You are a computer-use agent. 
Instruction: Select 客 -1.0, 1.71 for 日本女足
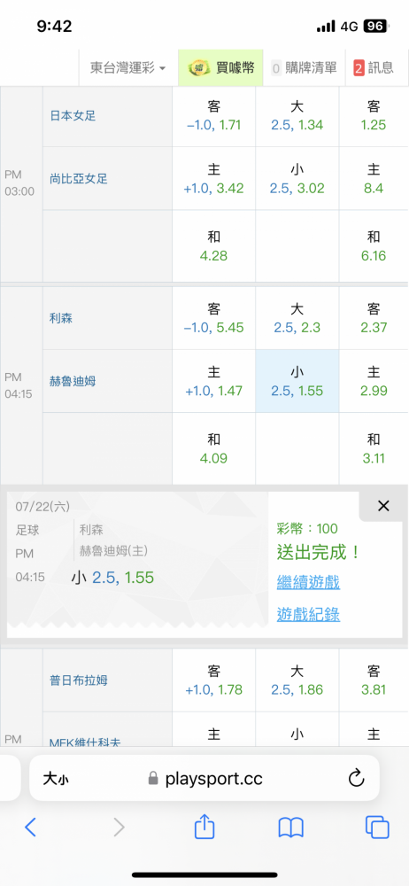[213, 115]
